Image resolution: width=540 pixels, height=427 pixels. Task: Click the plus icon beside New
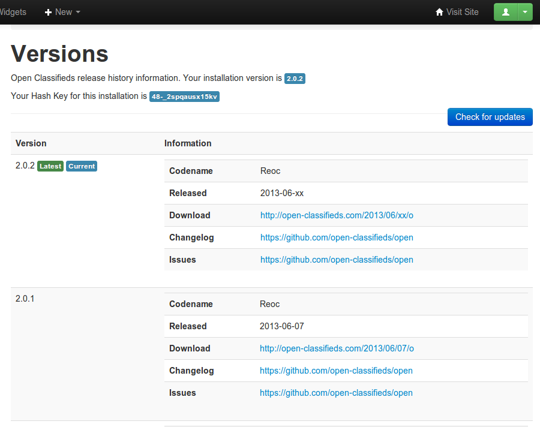point(49,12)
